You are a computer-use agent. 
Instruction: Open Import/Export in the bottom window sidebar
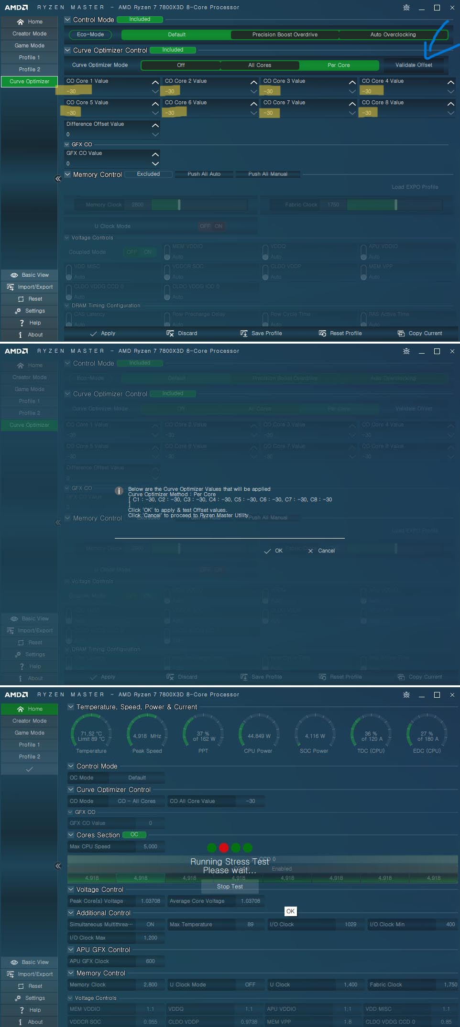tap(29, 974)
